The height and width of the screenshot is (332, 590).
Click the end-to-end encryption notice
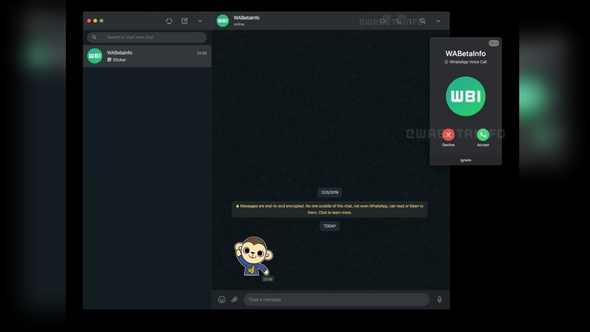(x=329, y=209)
